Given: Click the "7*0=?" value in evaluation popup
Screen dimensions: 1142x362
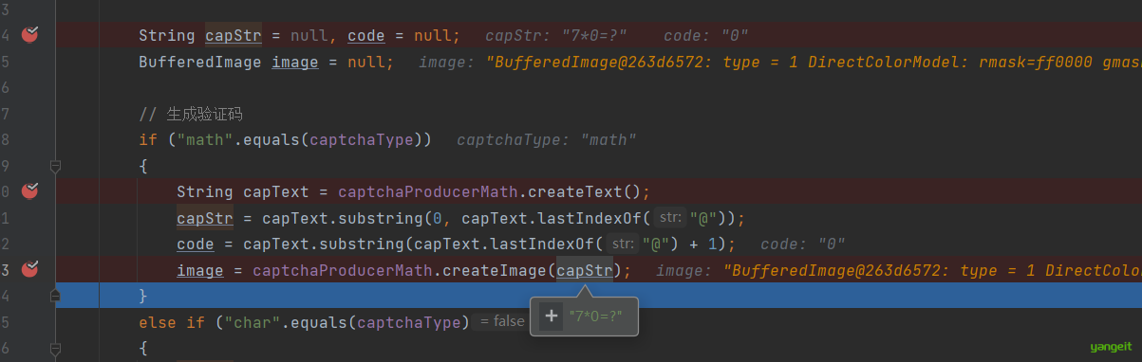Looking at the screenshot, I should click(x=596, y=317).
